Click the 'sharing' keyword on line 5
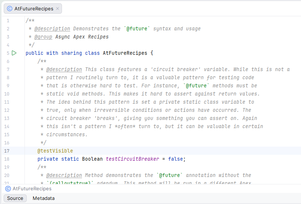Viewport: 301px width, 204px height. click(72, 53)
